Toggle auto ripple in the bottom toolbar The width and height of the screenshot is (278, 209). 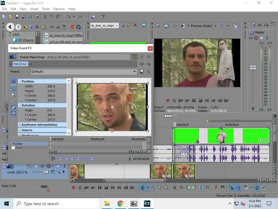[x=245, y=188]
